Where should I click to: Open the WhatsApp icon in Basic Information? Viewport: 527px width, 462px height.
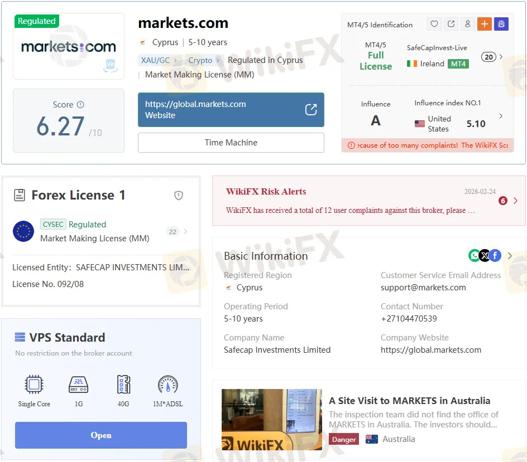click(474, 255)
